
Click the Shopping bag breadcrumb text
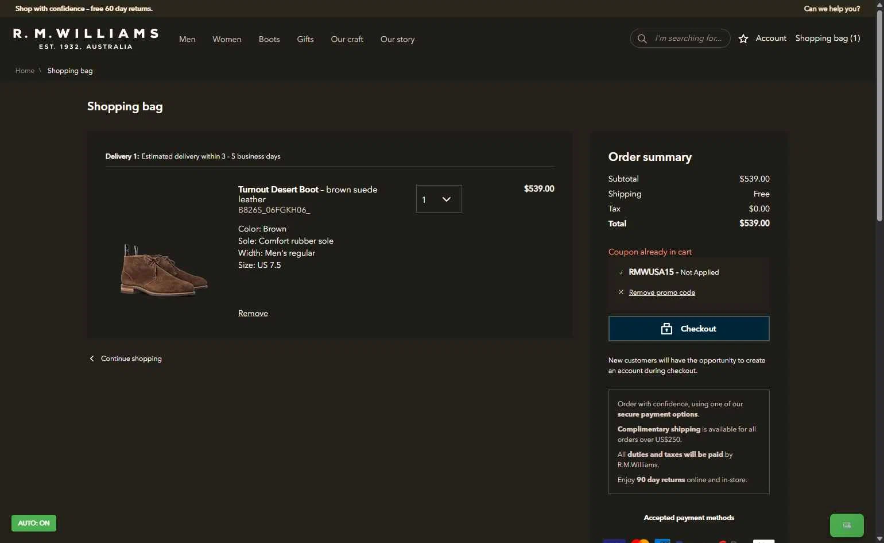click(x=70, y=71)
